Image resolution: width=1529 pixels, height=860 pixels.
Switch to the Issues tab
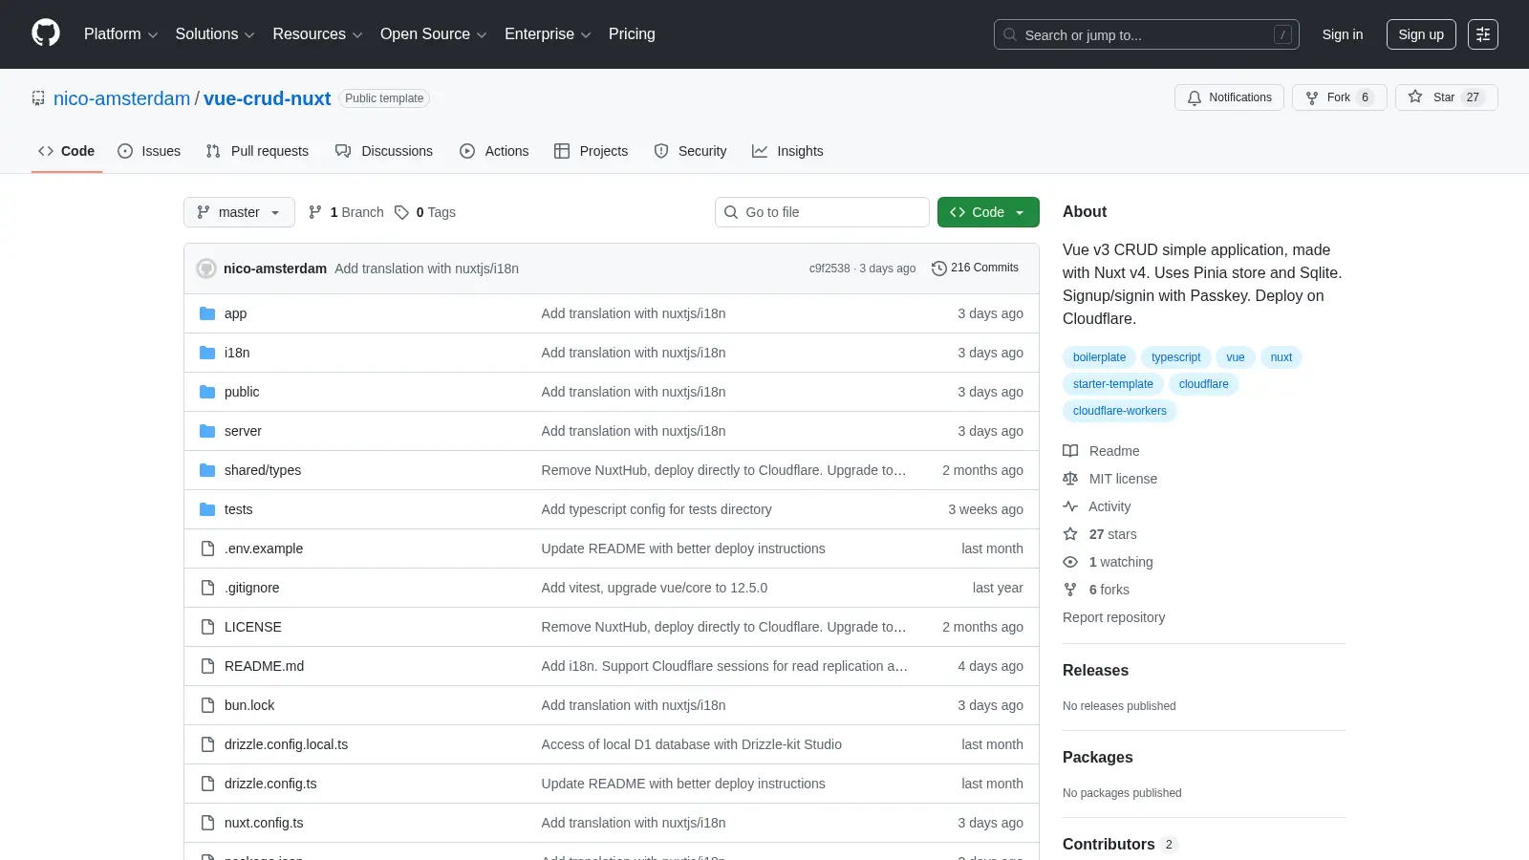[149, 151]
